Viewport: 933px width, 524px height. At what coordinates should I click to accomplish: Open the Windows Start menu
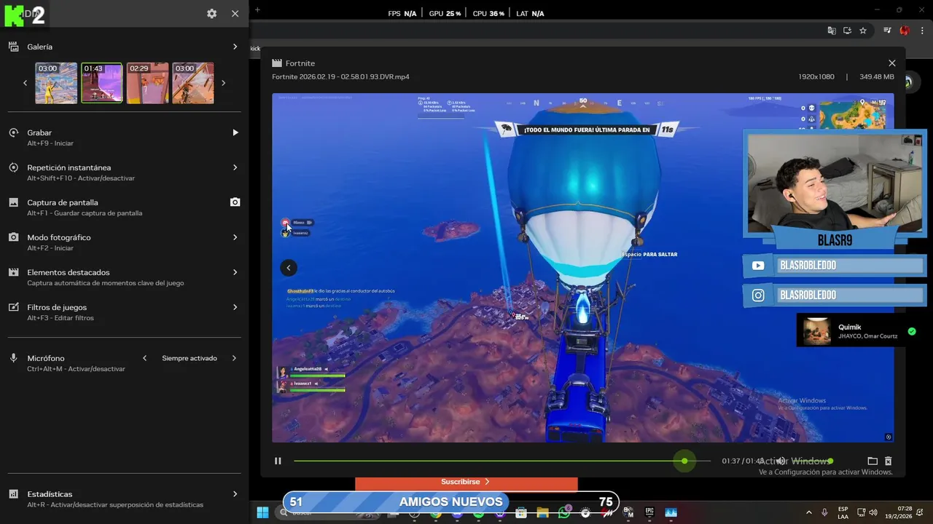[262, 512]
